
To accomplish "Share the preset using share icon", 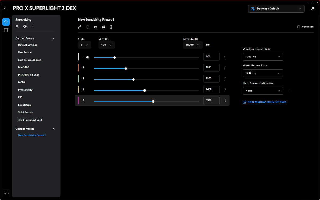I will click(x=103, y=27).
